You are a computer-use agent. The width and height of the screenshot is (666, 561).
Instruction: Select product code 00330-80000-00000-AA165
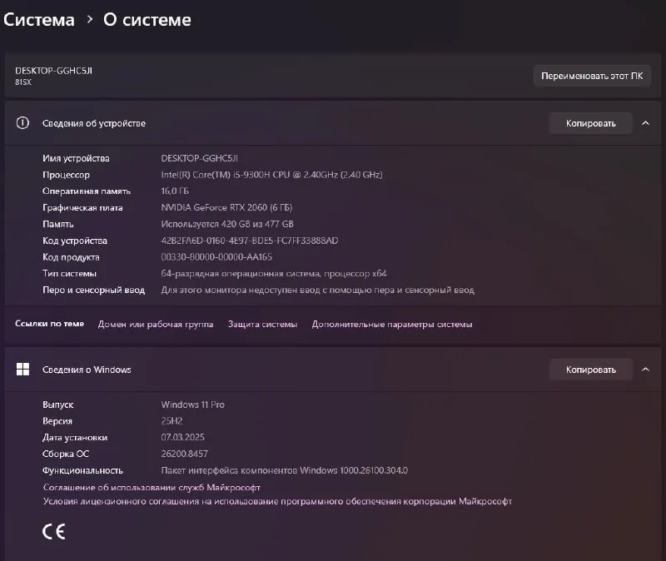216,257
